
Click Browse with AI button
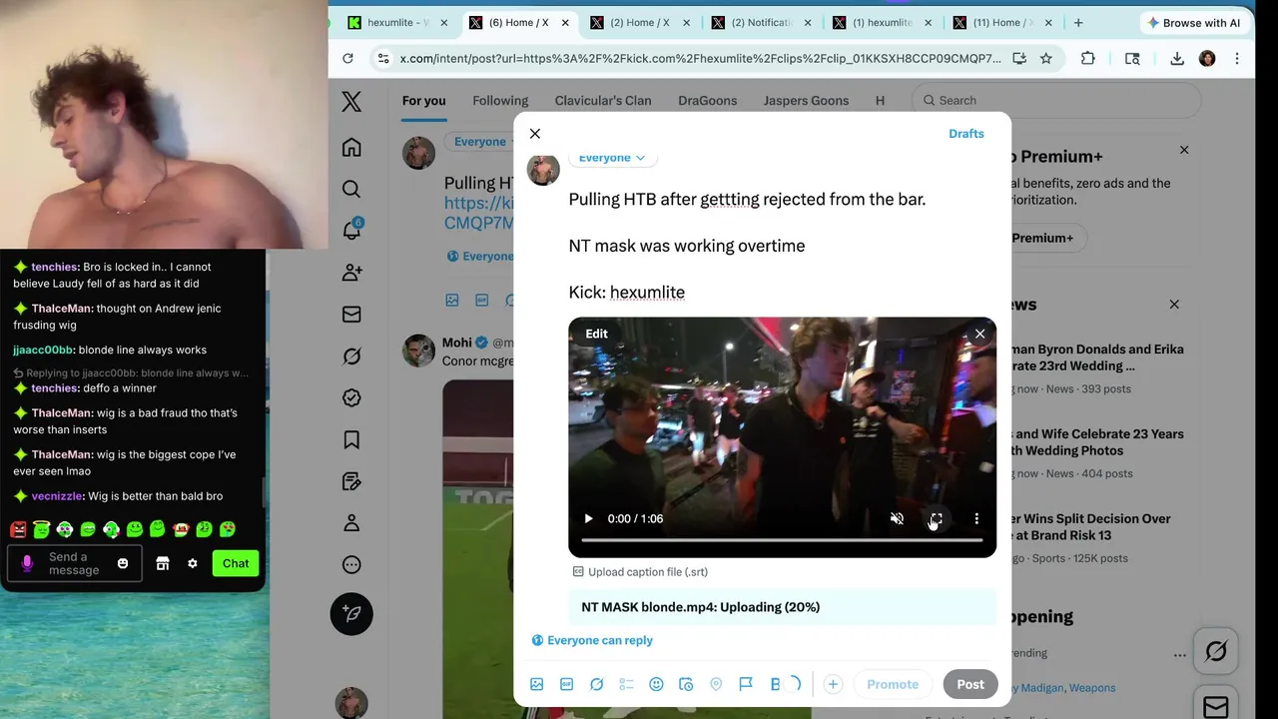(1193, 22)
